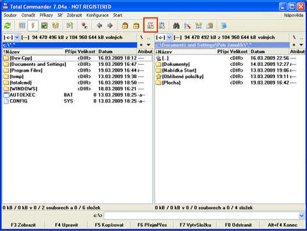Image resolution: width=307 pixels, height=231 pixels.
Task: Open right panel directory hotlist asterisk
Action: coord(294,45)
